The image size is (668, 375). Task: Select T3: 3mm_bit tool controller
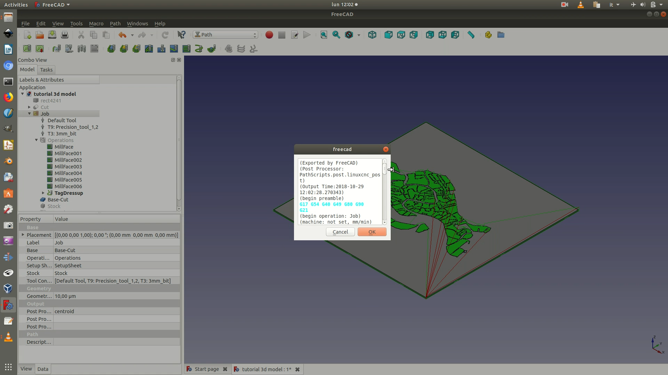tap(62, 134)
